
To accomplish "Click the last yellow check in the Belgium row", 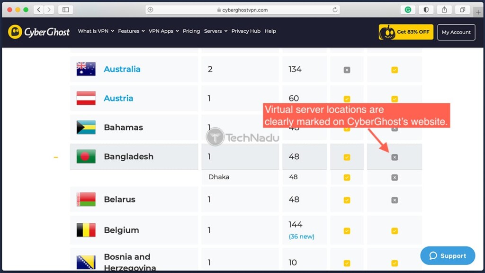I will 395,231.
